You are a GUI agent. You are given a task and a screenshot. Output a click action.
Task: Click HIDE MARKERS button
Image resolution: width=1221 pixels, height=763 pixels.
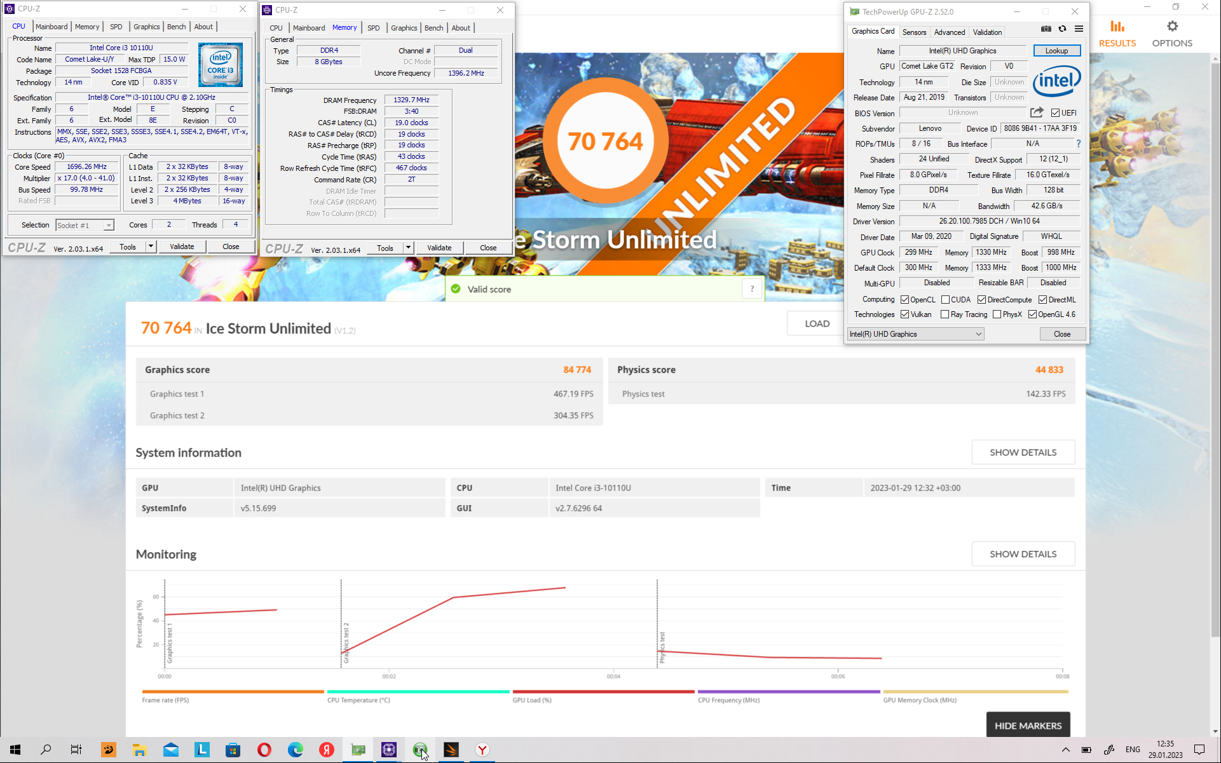tap(1028, 726)
